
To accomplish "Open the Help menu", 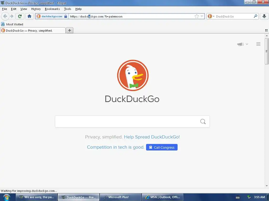I will click(x=78, y=9).
